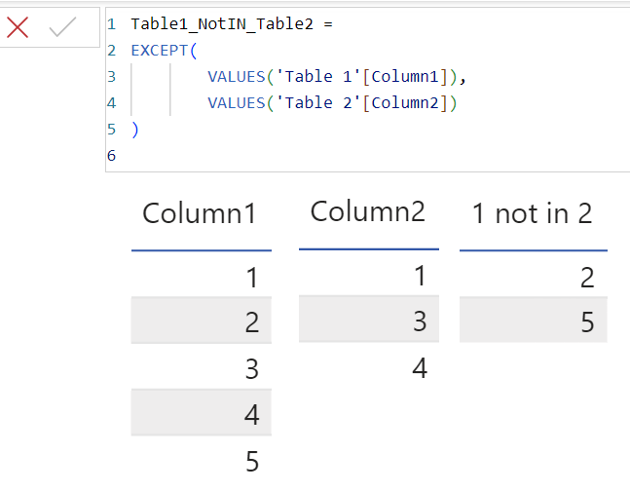Click the Column2 table header

(x=368, y=211)
